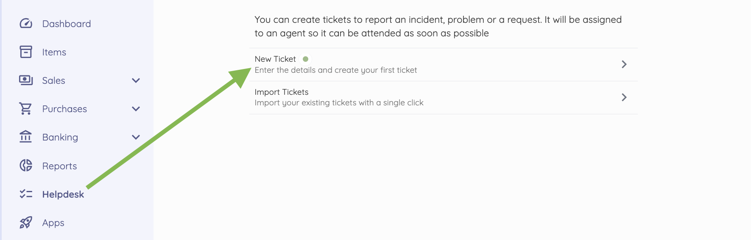Click the arrow beside Import Tickets

click(x=624, y=97)
